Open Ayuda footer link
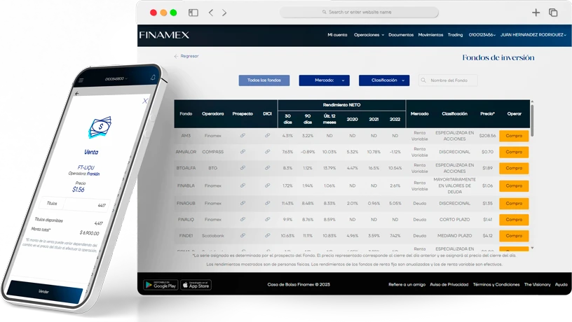The image size is (572, 322). 561,284
